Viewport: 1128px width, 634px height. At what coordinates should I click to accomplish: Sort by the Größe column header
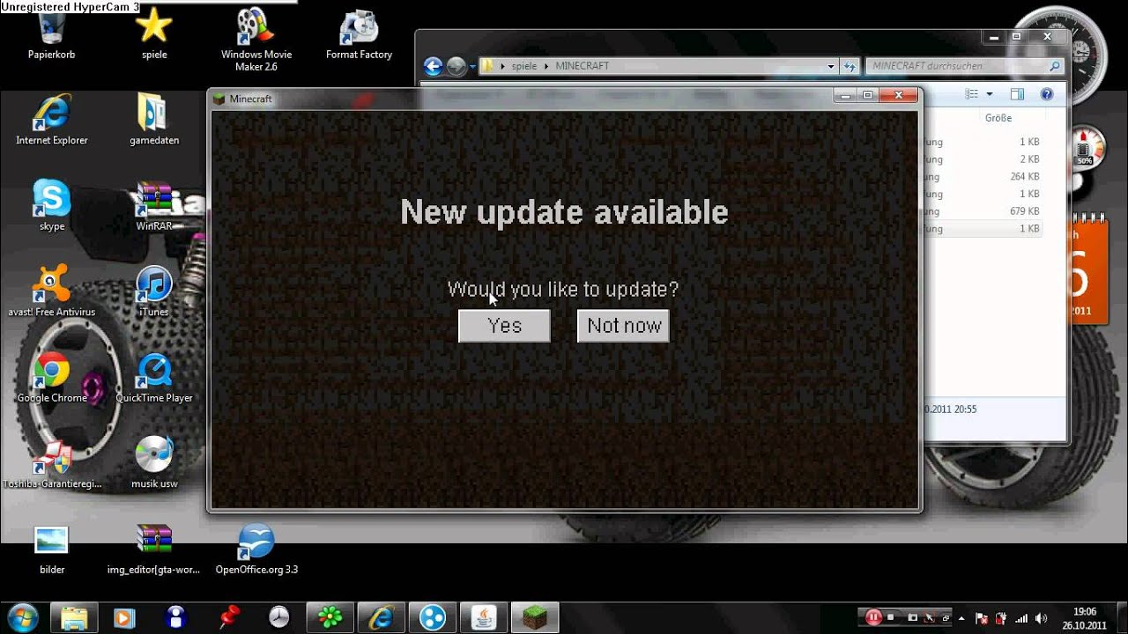point(998,118)
